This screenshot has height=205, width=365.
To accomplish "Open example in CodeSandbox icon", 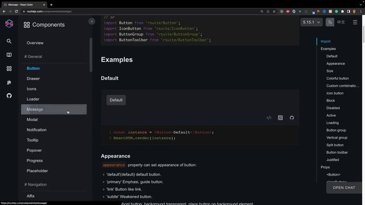I will tap(280, 118).
